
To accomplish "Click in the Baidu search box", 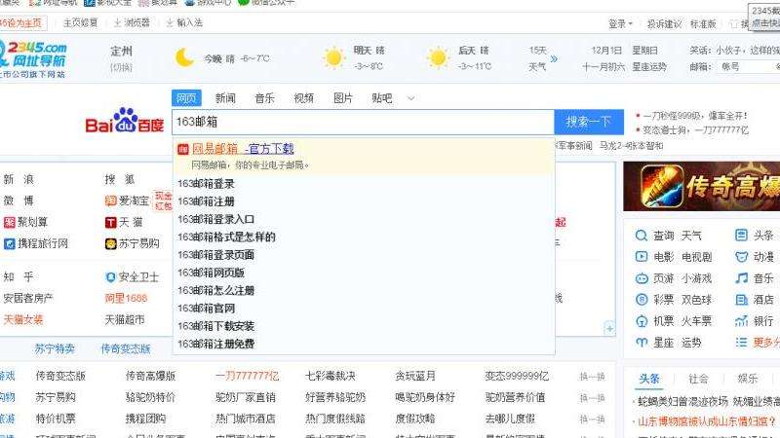I will tap(363, 123).
